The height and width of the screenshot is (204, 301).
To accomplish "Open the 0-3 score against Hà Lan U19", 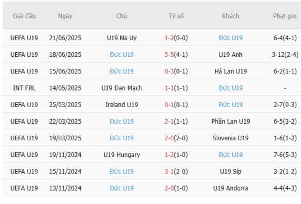I will 171,71.
